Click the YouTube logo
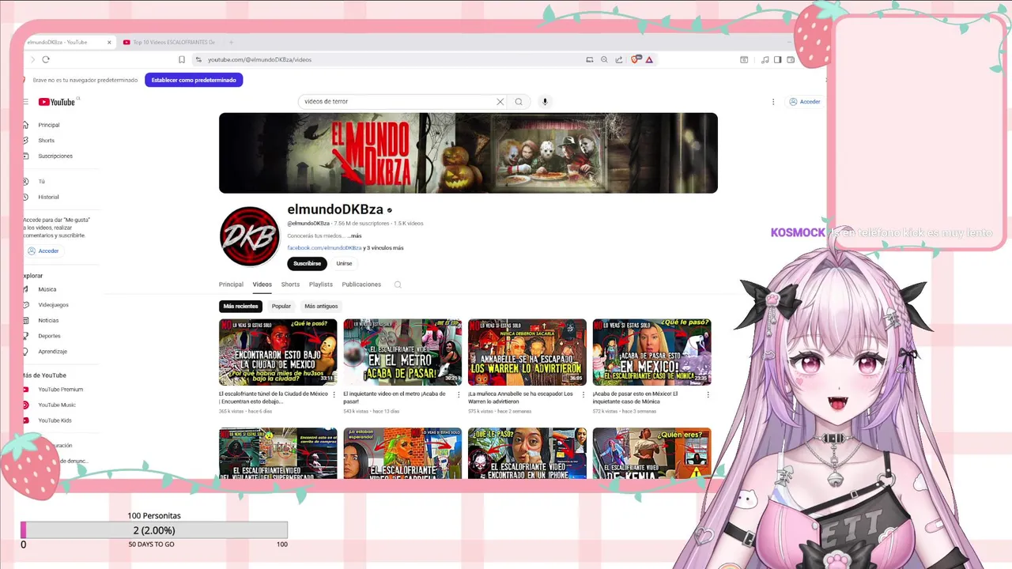1012x569 pixels. tap(57, 102)
